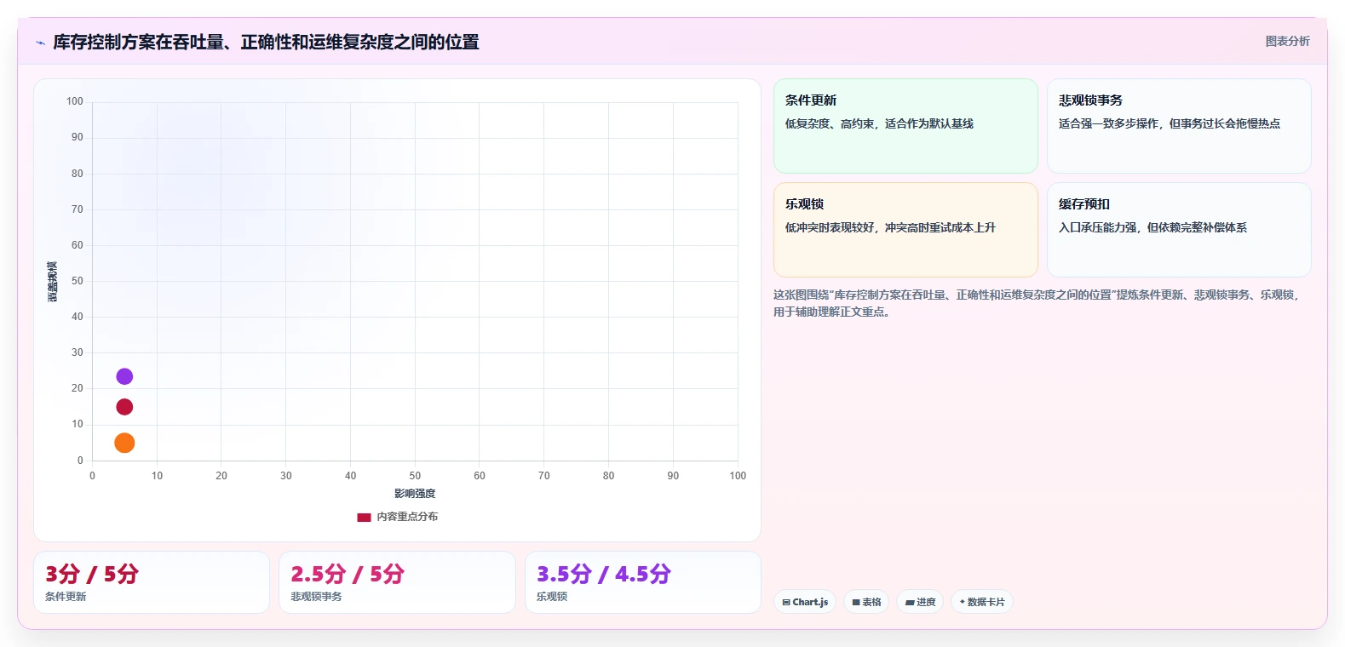1345x647 pixels.
Task: Toggle the 内容重点分布 legend swatch
Action: 364,517
